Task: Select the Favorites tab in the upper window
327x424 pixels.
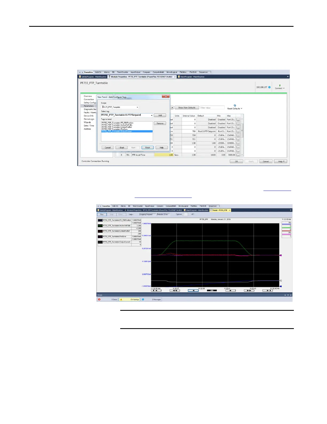Action: [x=88, y=72]
